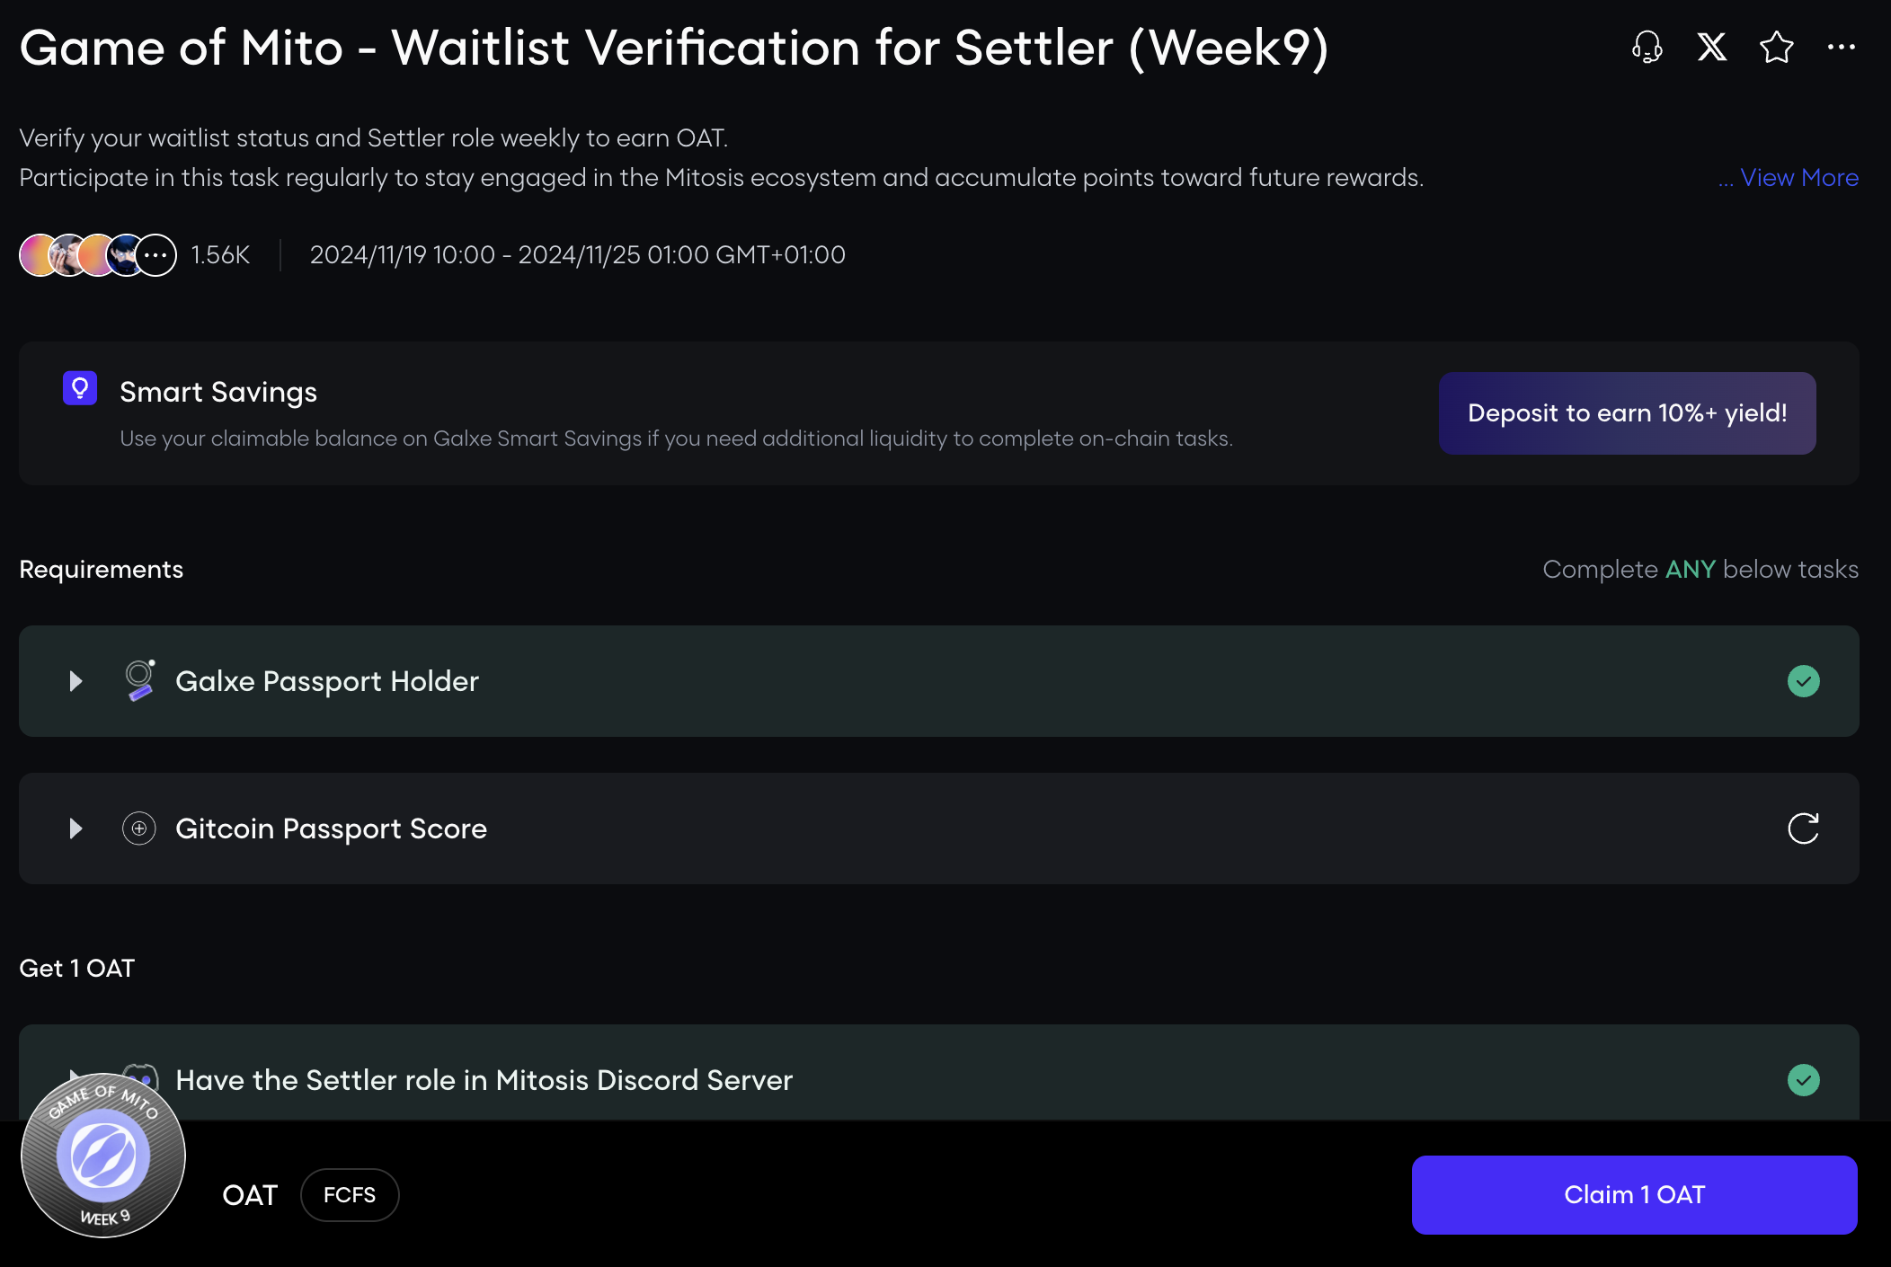Open the participant avatars overflow bubble
This screenshot has height=1267, width=1891.
point(156,255)
